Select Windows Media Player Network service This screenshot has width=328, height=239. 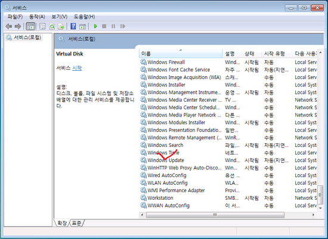[x=184, y=115]
